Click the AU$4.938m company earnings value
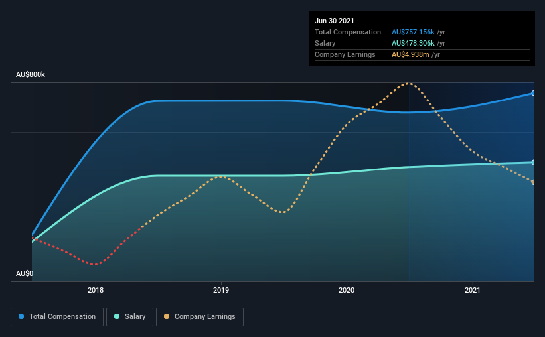The height and width of the screenshot is (337, 545). 410,55
